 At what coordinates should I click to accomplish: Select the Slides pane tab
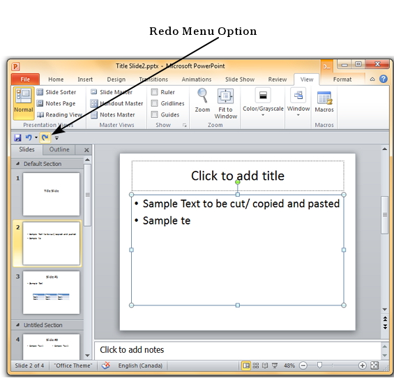point(26,149)
